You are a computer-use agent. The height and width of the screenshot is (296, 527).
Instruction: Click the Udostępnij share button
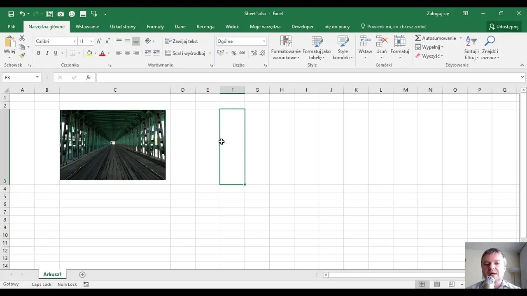(504, 27)
